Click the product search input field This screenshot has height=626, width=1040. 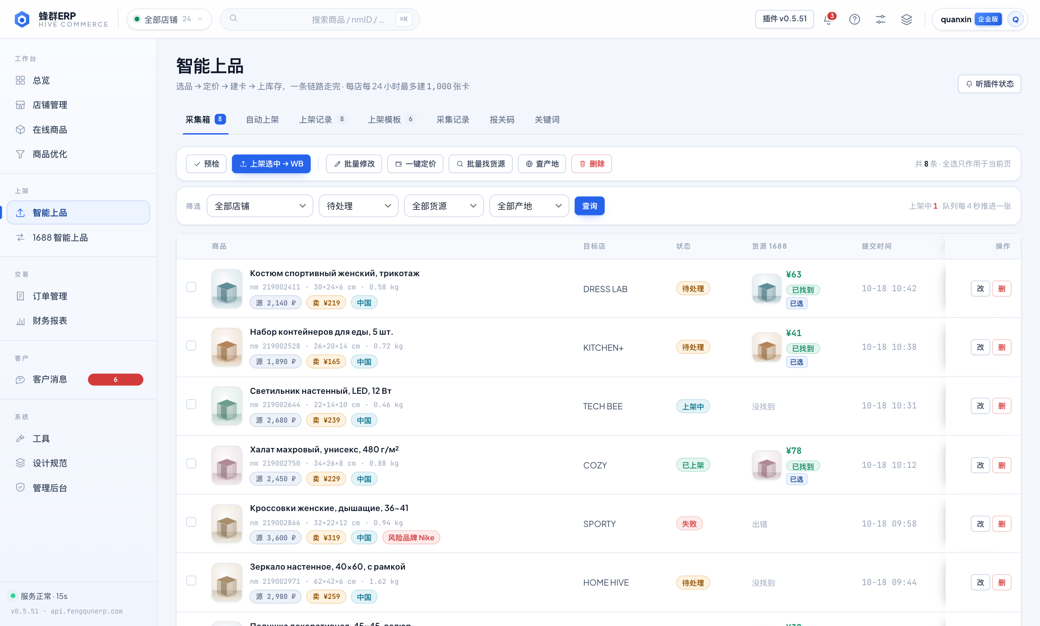(320, 19)
